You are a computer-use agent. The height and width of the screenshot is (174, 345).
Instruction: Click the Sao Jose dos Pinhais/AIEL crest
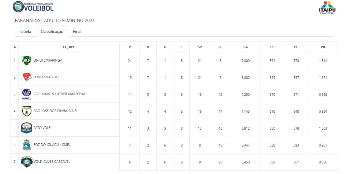tap(26, 111)
